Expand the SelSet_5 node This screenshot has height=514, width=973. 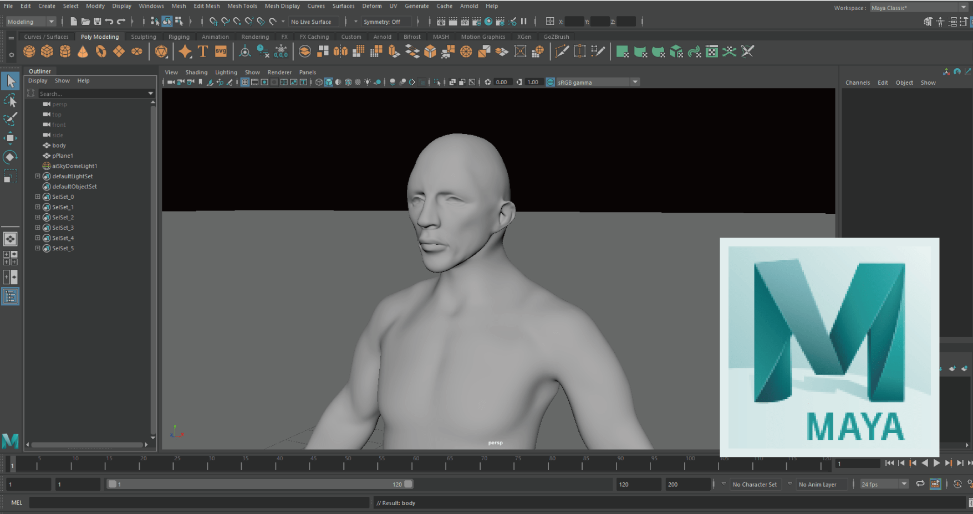(x=38, y=248)
